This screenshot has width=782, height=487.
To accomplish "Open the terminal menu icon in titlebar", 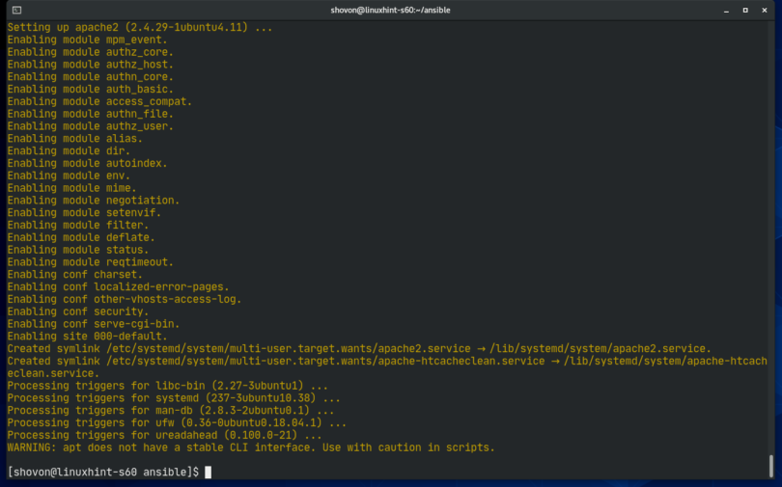I will tap(16, 10).
